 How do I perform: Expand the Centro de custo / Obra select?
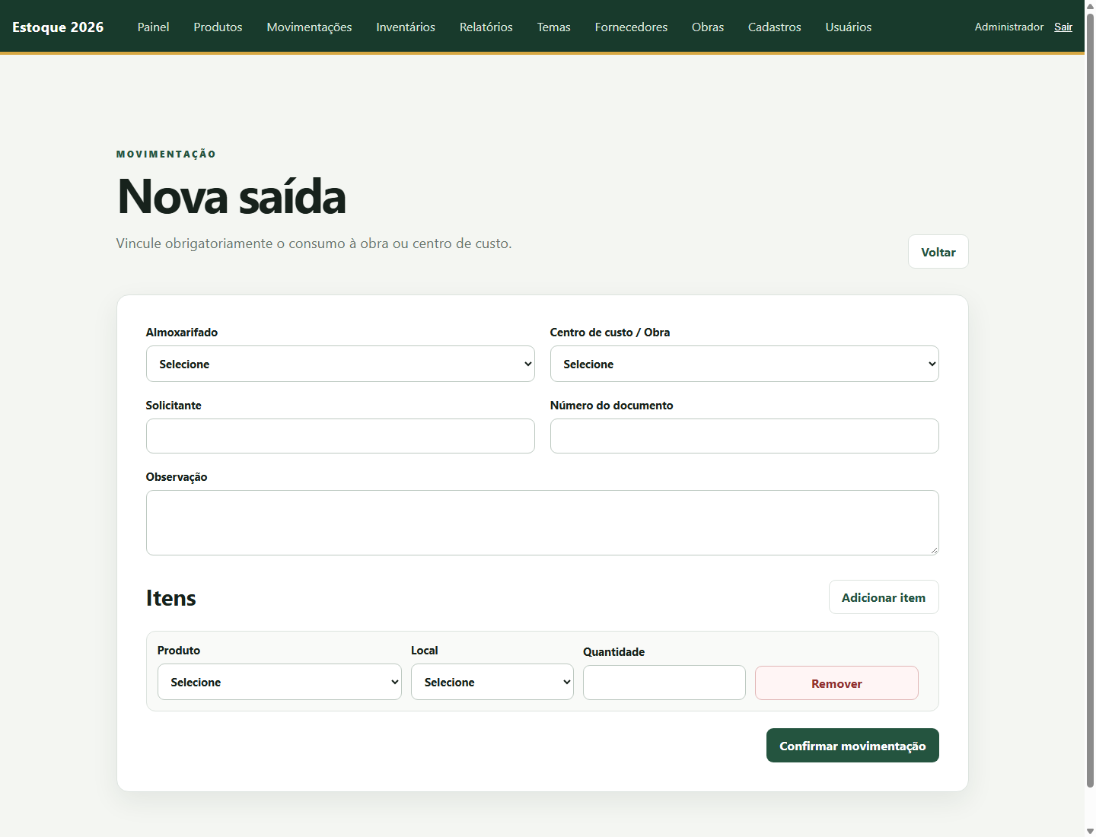[x=744, y=364]
